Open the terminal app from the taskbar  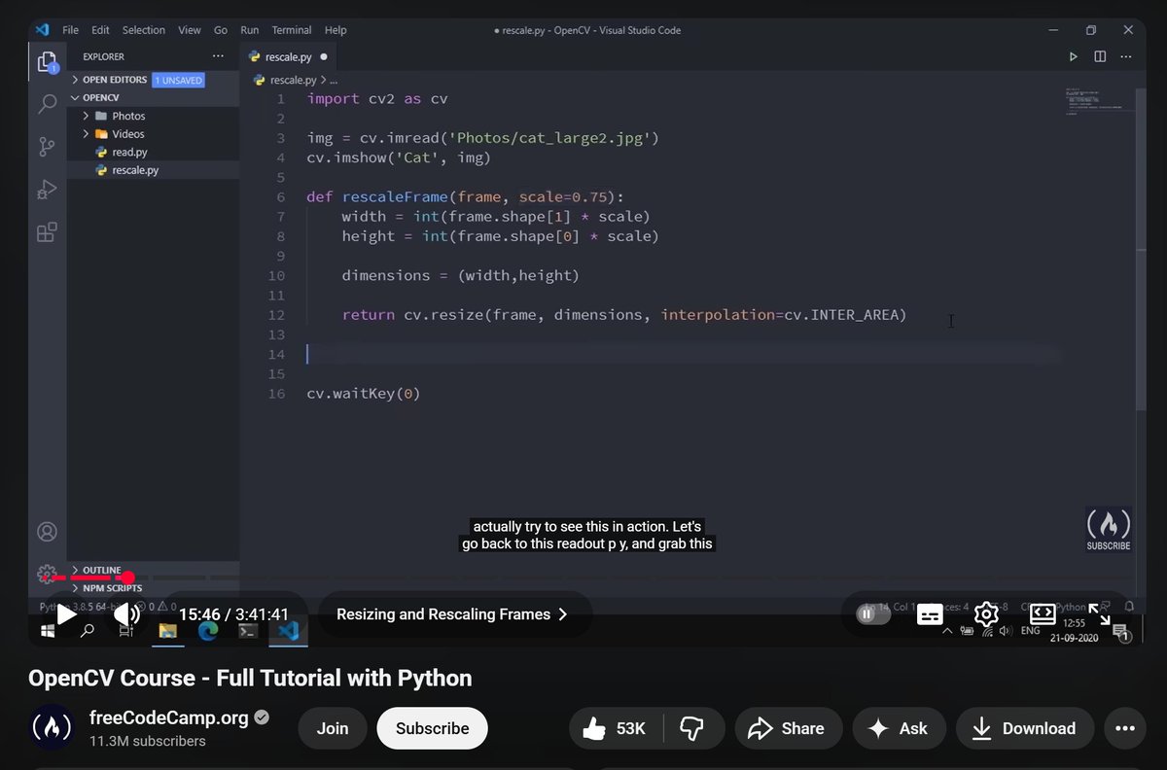pyautogui.click(x=248, y=631)
